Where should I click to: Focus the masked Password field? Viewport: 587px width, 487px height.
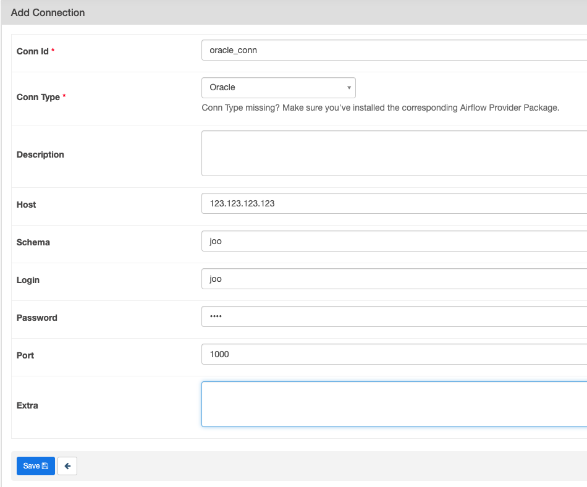coord(394,316)
